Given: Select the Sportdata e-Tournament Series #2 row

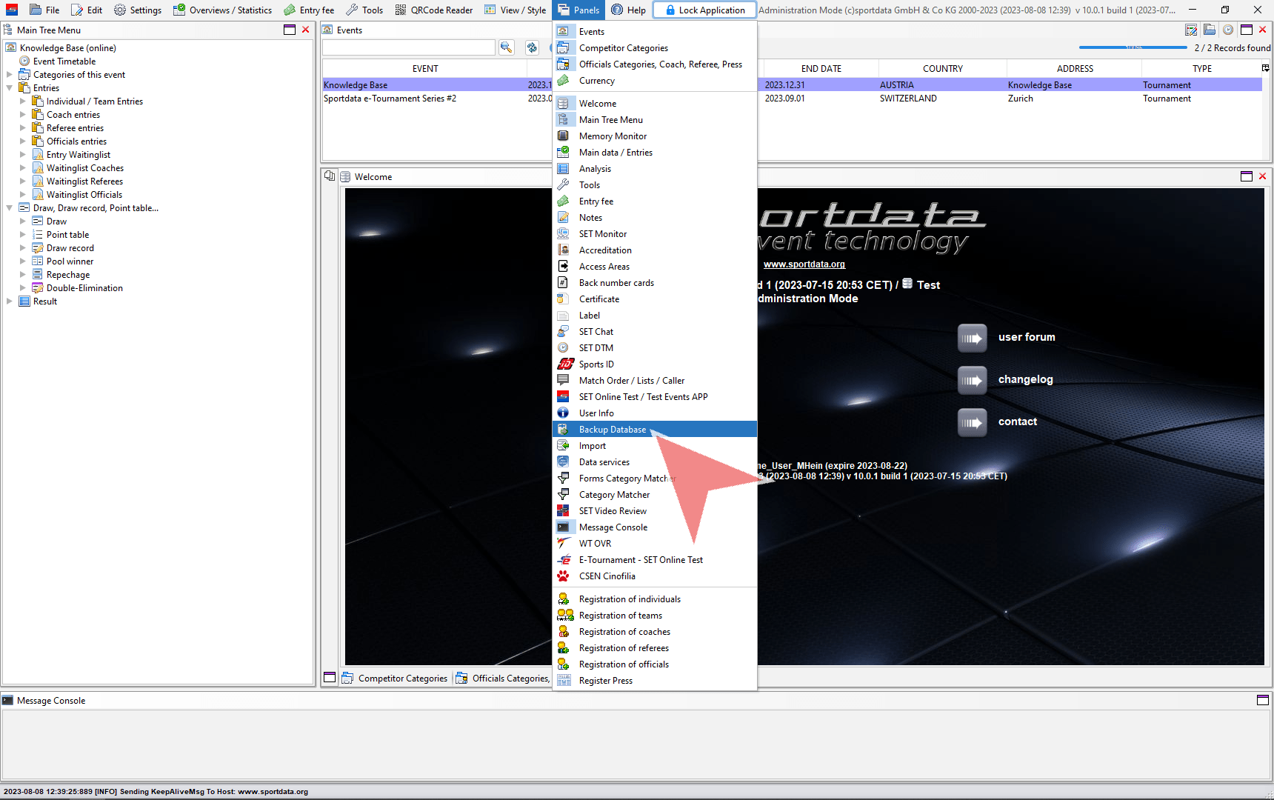Looking at the screenshot, I should [390, 99].
